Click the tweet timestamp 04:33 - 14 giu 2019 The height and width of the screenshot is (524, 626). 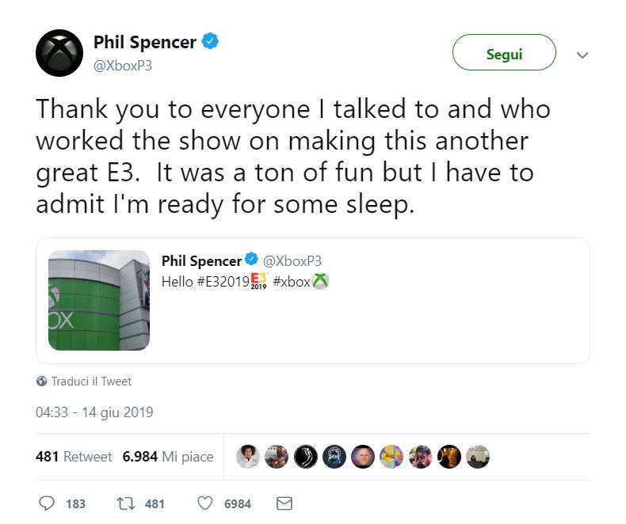[94, 412]
